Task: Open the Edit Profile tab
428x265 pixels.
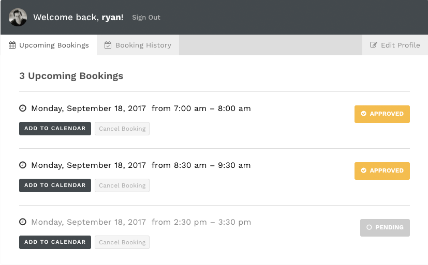Action: [395, 45]
